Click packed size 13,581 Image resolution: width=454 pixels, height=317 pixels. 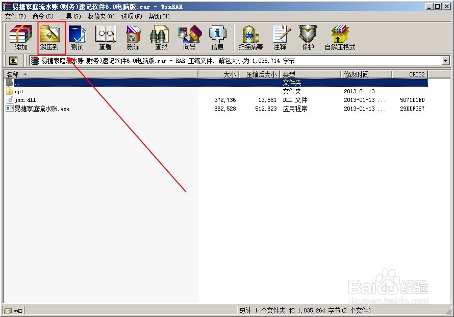267,100
